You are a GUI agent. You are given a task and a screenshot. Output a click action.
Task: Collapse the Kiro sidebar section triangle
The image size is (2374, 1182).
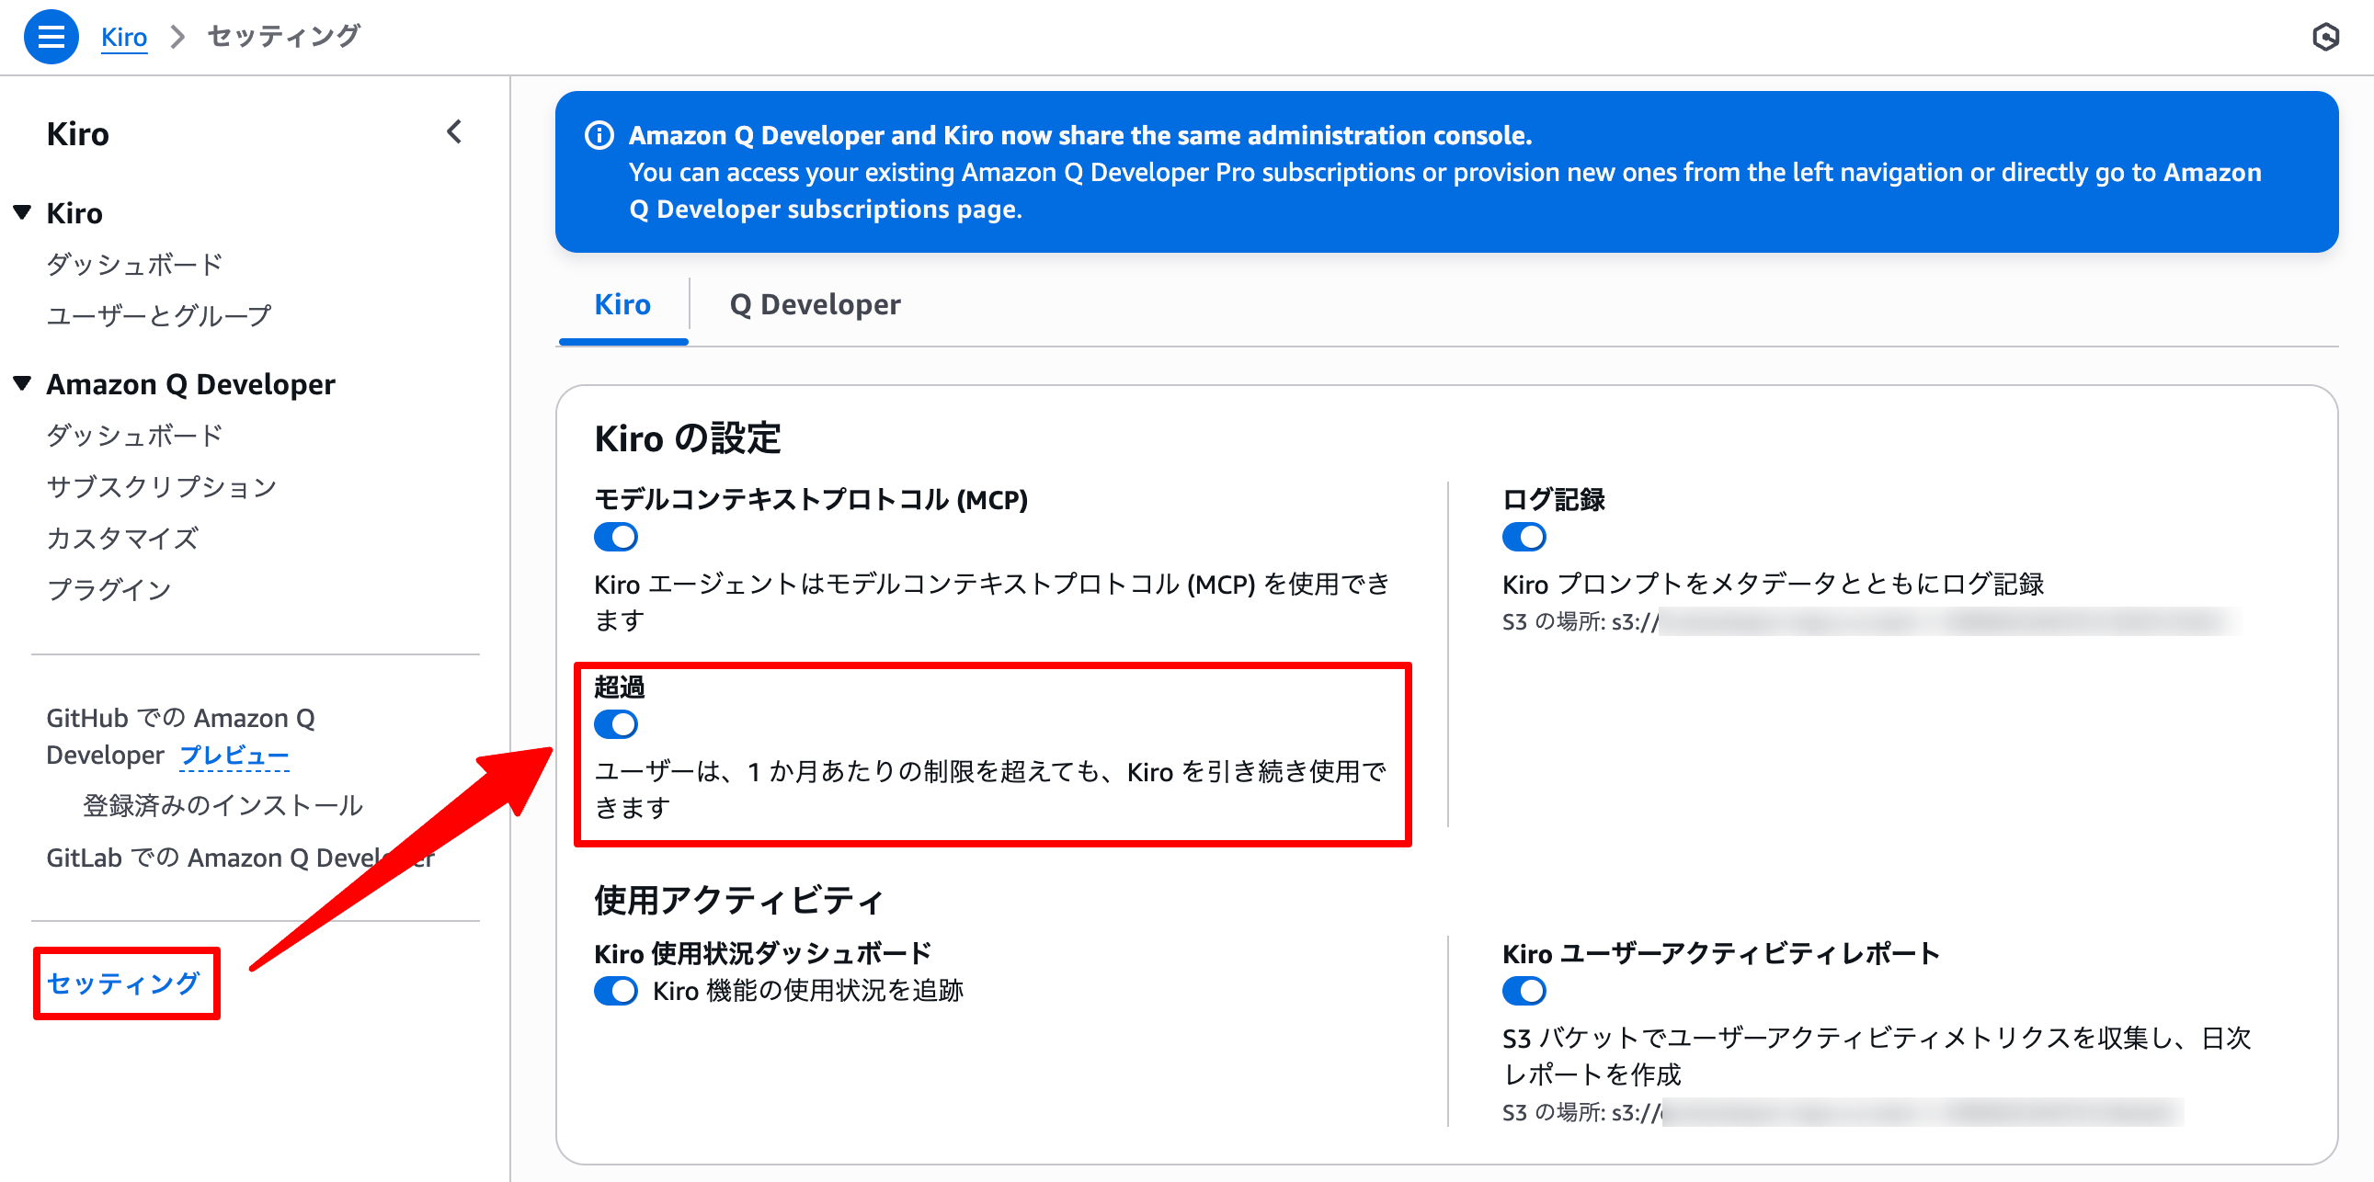click(20, 212)
